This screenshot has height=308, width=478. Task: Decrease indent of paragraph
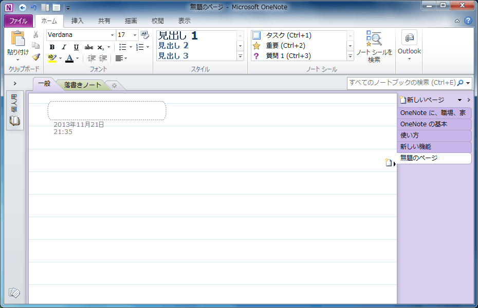(x=91, y=58)
